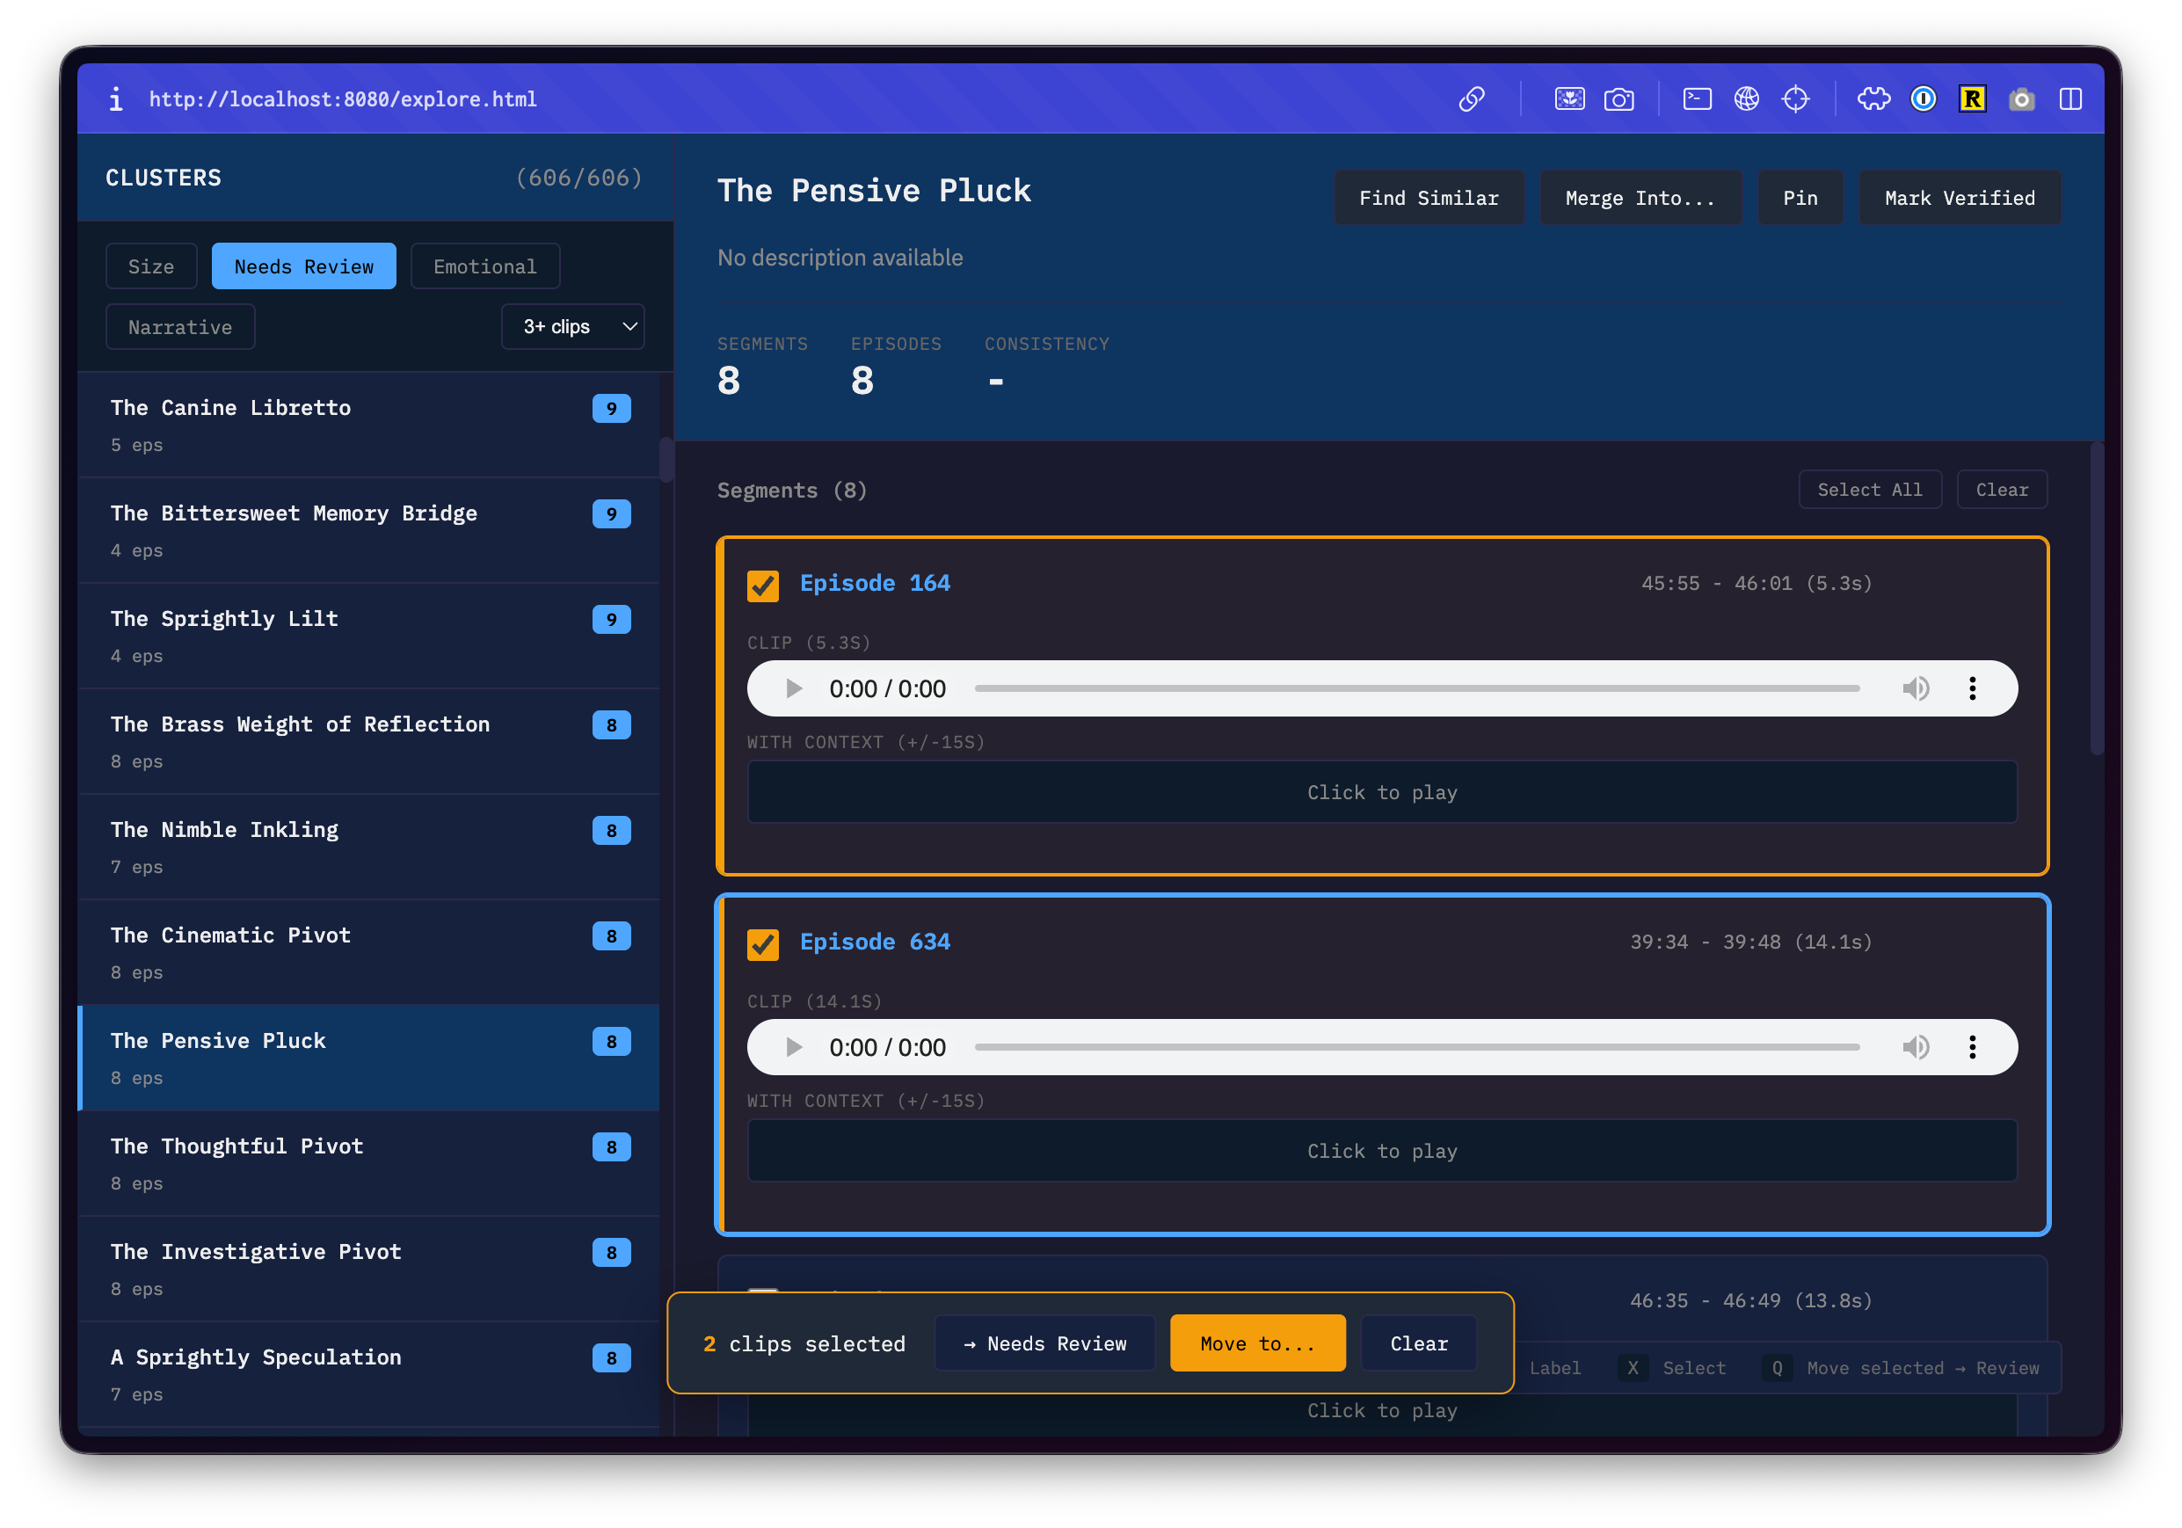Click the globe network icon
The height and width of the screenshot is (1528, 2182).
point(1746,98)
